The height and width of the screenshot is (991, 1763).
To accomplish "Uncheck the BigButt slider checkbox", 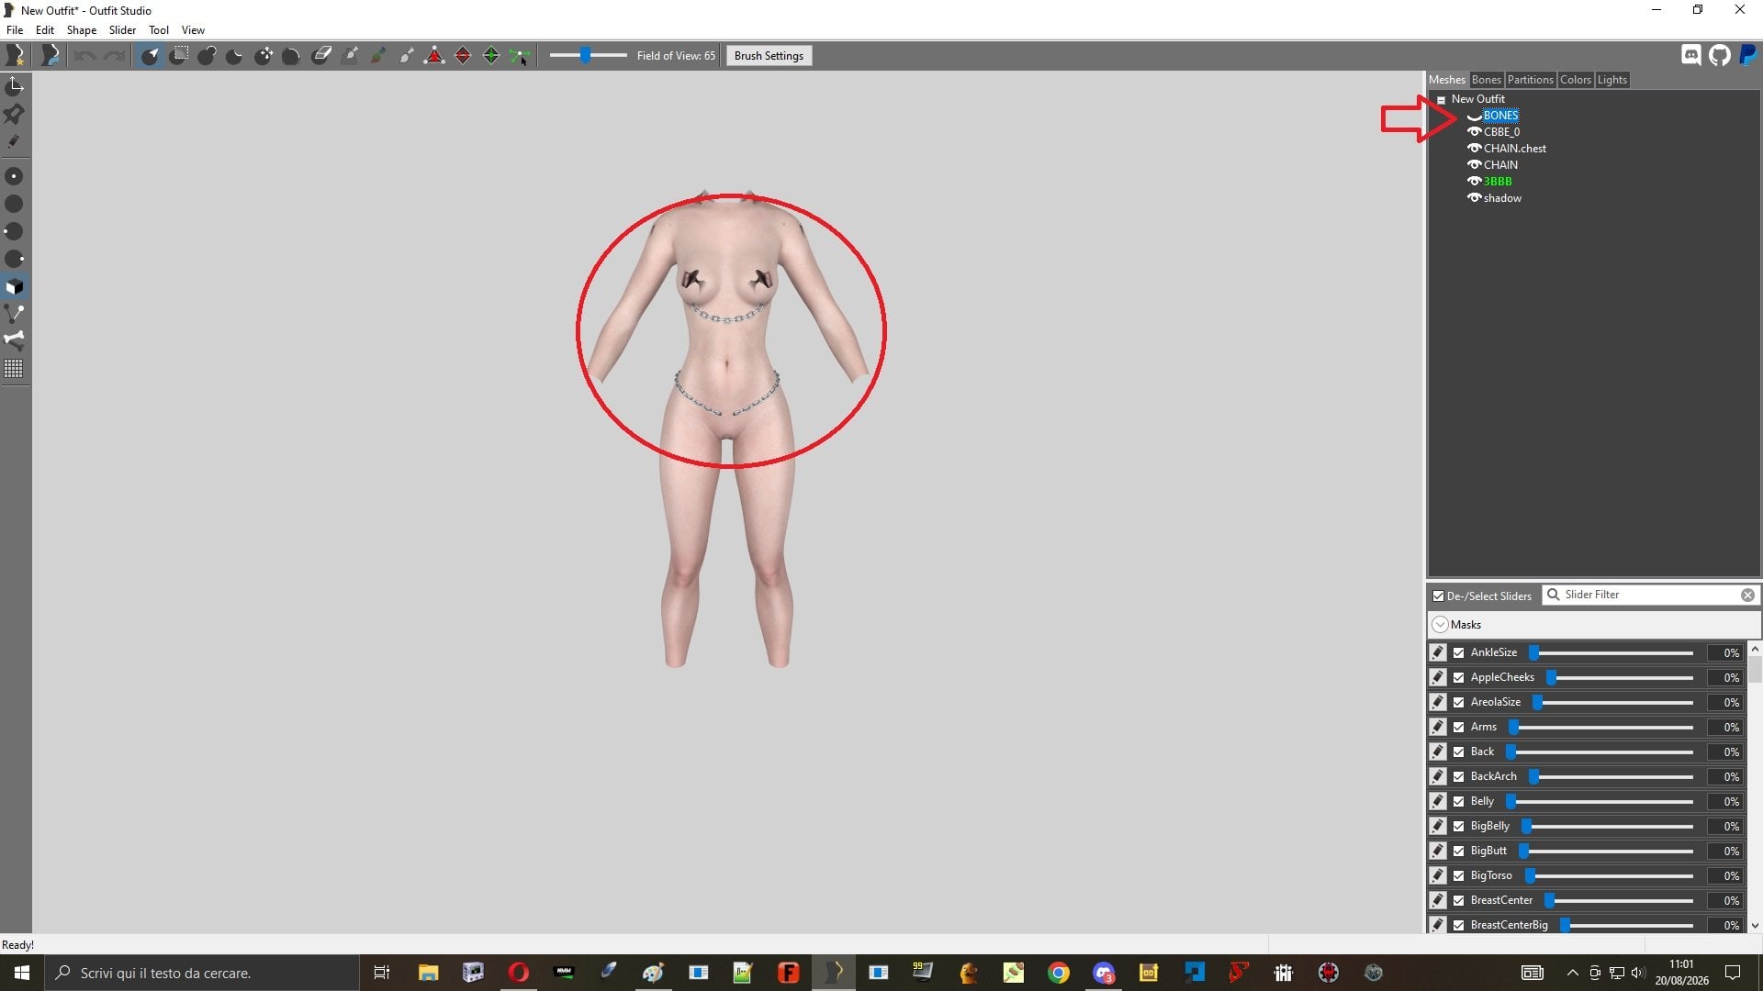I will (1458, 852).
